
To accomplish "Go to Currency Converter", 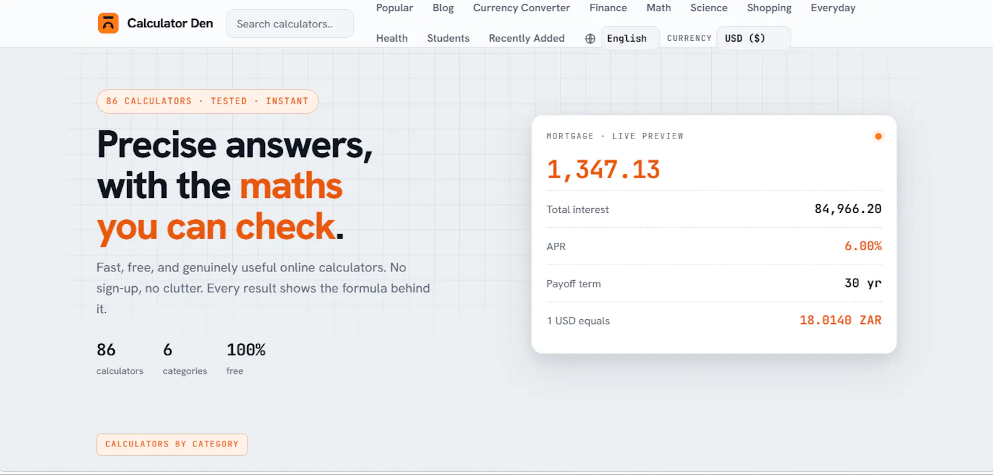I will (521, 8).
